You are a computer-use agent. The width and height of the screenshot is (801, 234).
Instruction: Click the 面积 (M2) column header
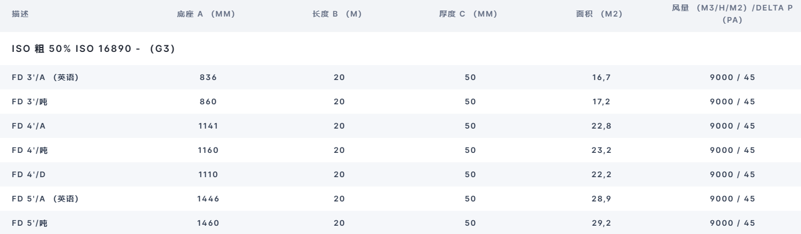click(599, 14)
